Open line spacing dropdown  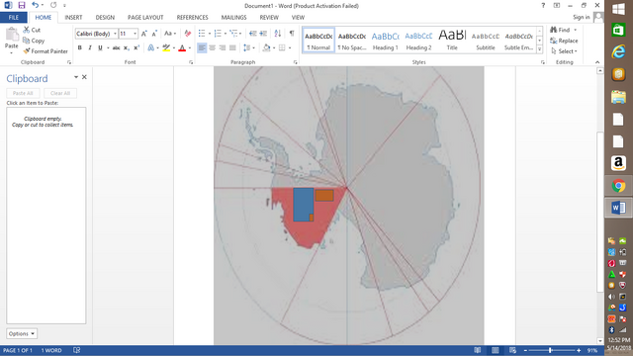click(x=248, y=47)
